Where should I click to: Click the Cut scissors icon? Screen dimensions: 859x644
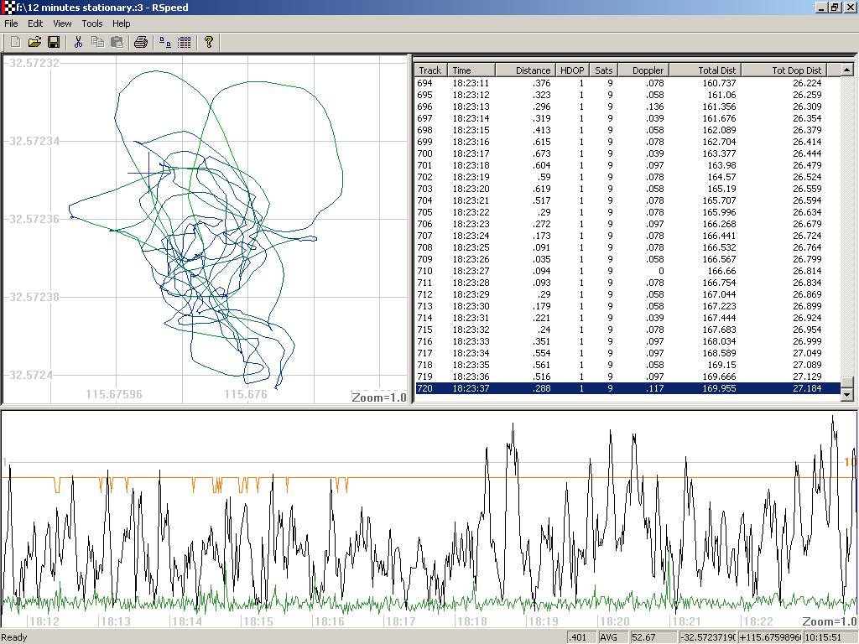click(x=78, y=42)
